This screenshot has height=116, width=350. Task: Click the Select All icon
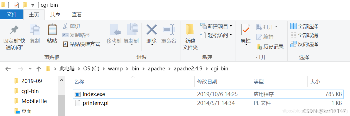point(293,26)
